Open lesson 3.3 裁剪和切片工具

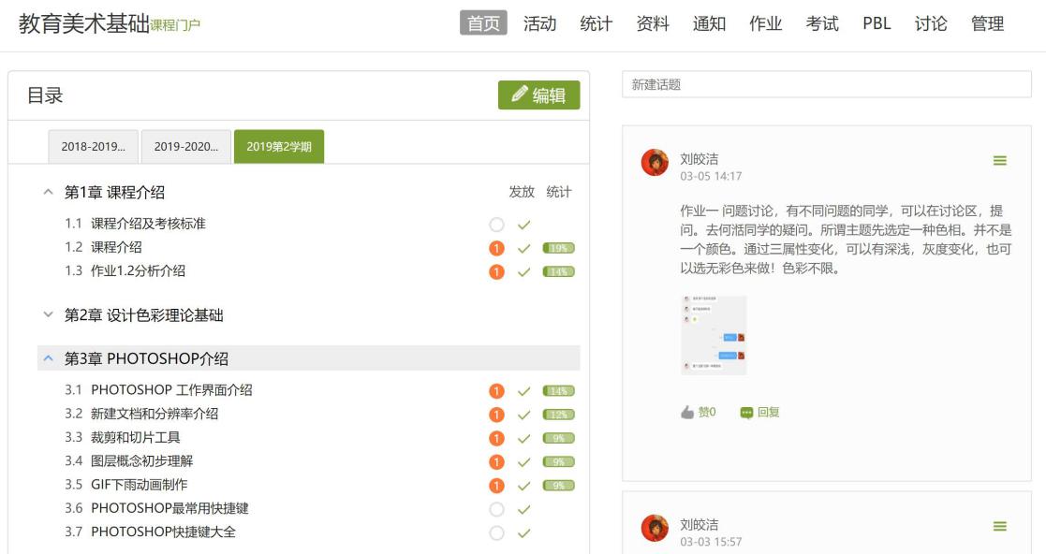coord(135,437)
